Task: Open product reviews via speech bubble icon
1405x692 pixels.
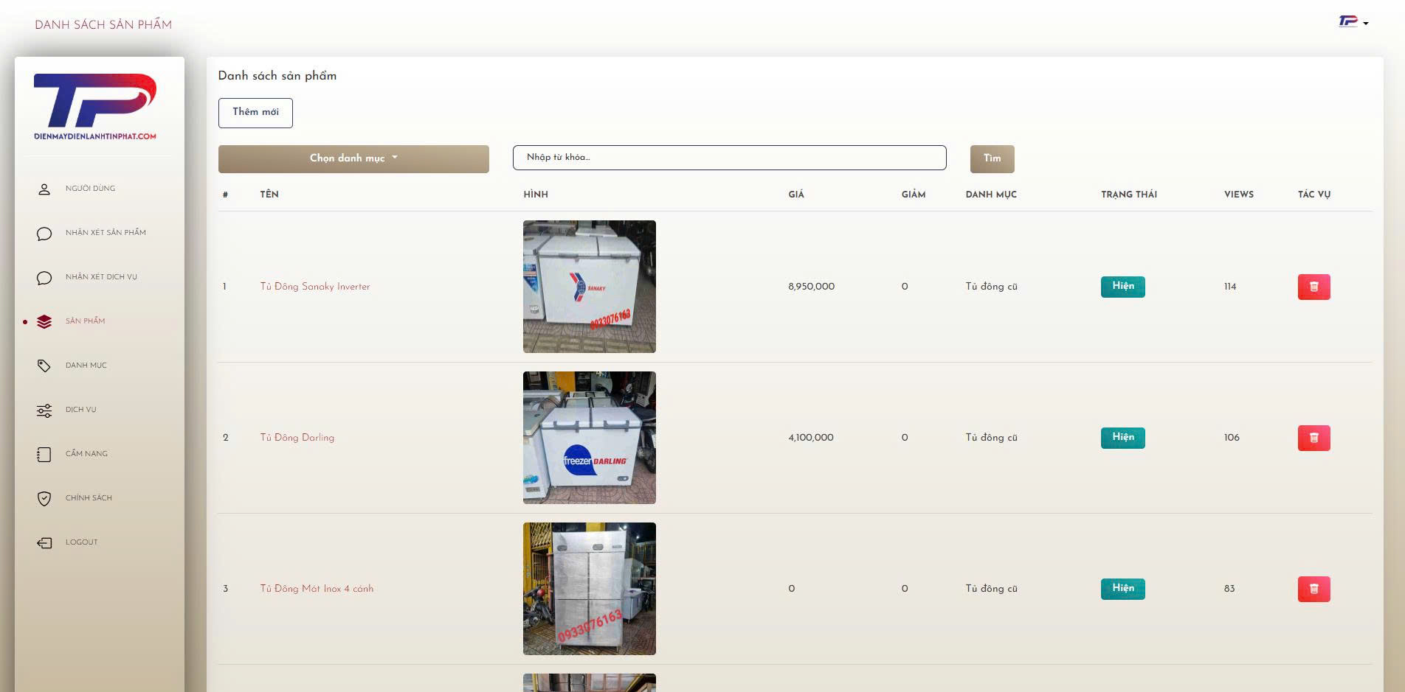Action: click(x=44, y=234)
